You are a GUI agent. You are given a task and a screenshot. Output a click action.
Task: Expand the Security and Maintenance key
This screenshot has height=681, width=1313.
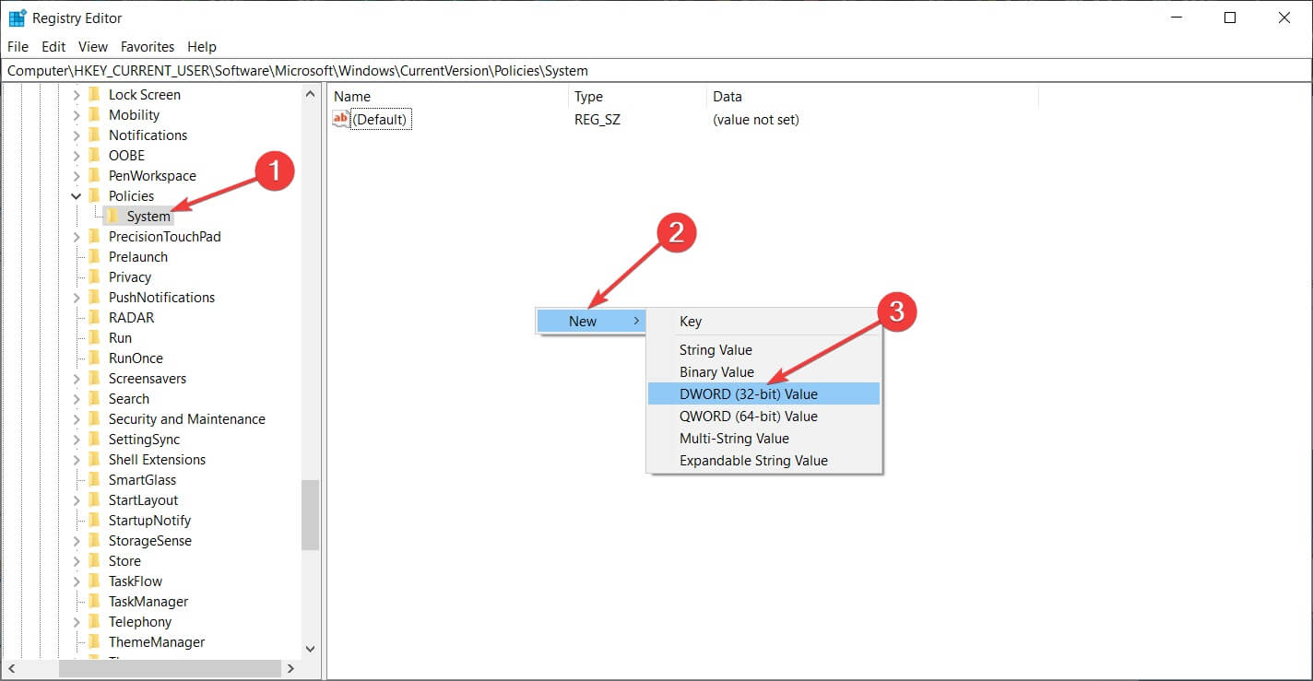[77, 418]
